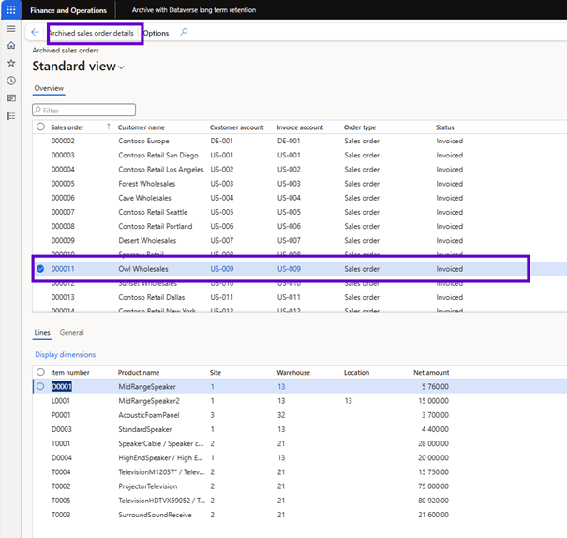Open Workspaces icon in the sidebar
The image size is (567, 538).
click(11, 98)
